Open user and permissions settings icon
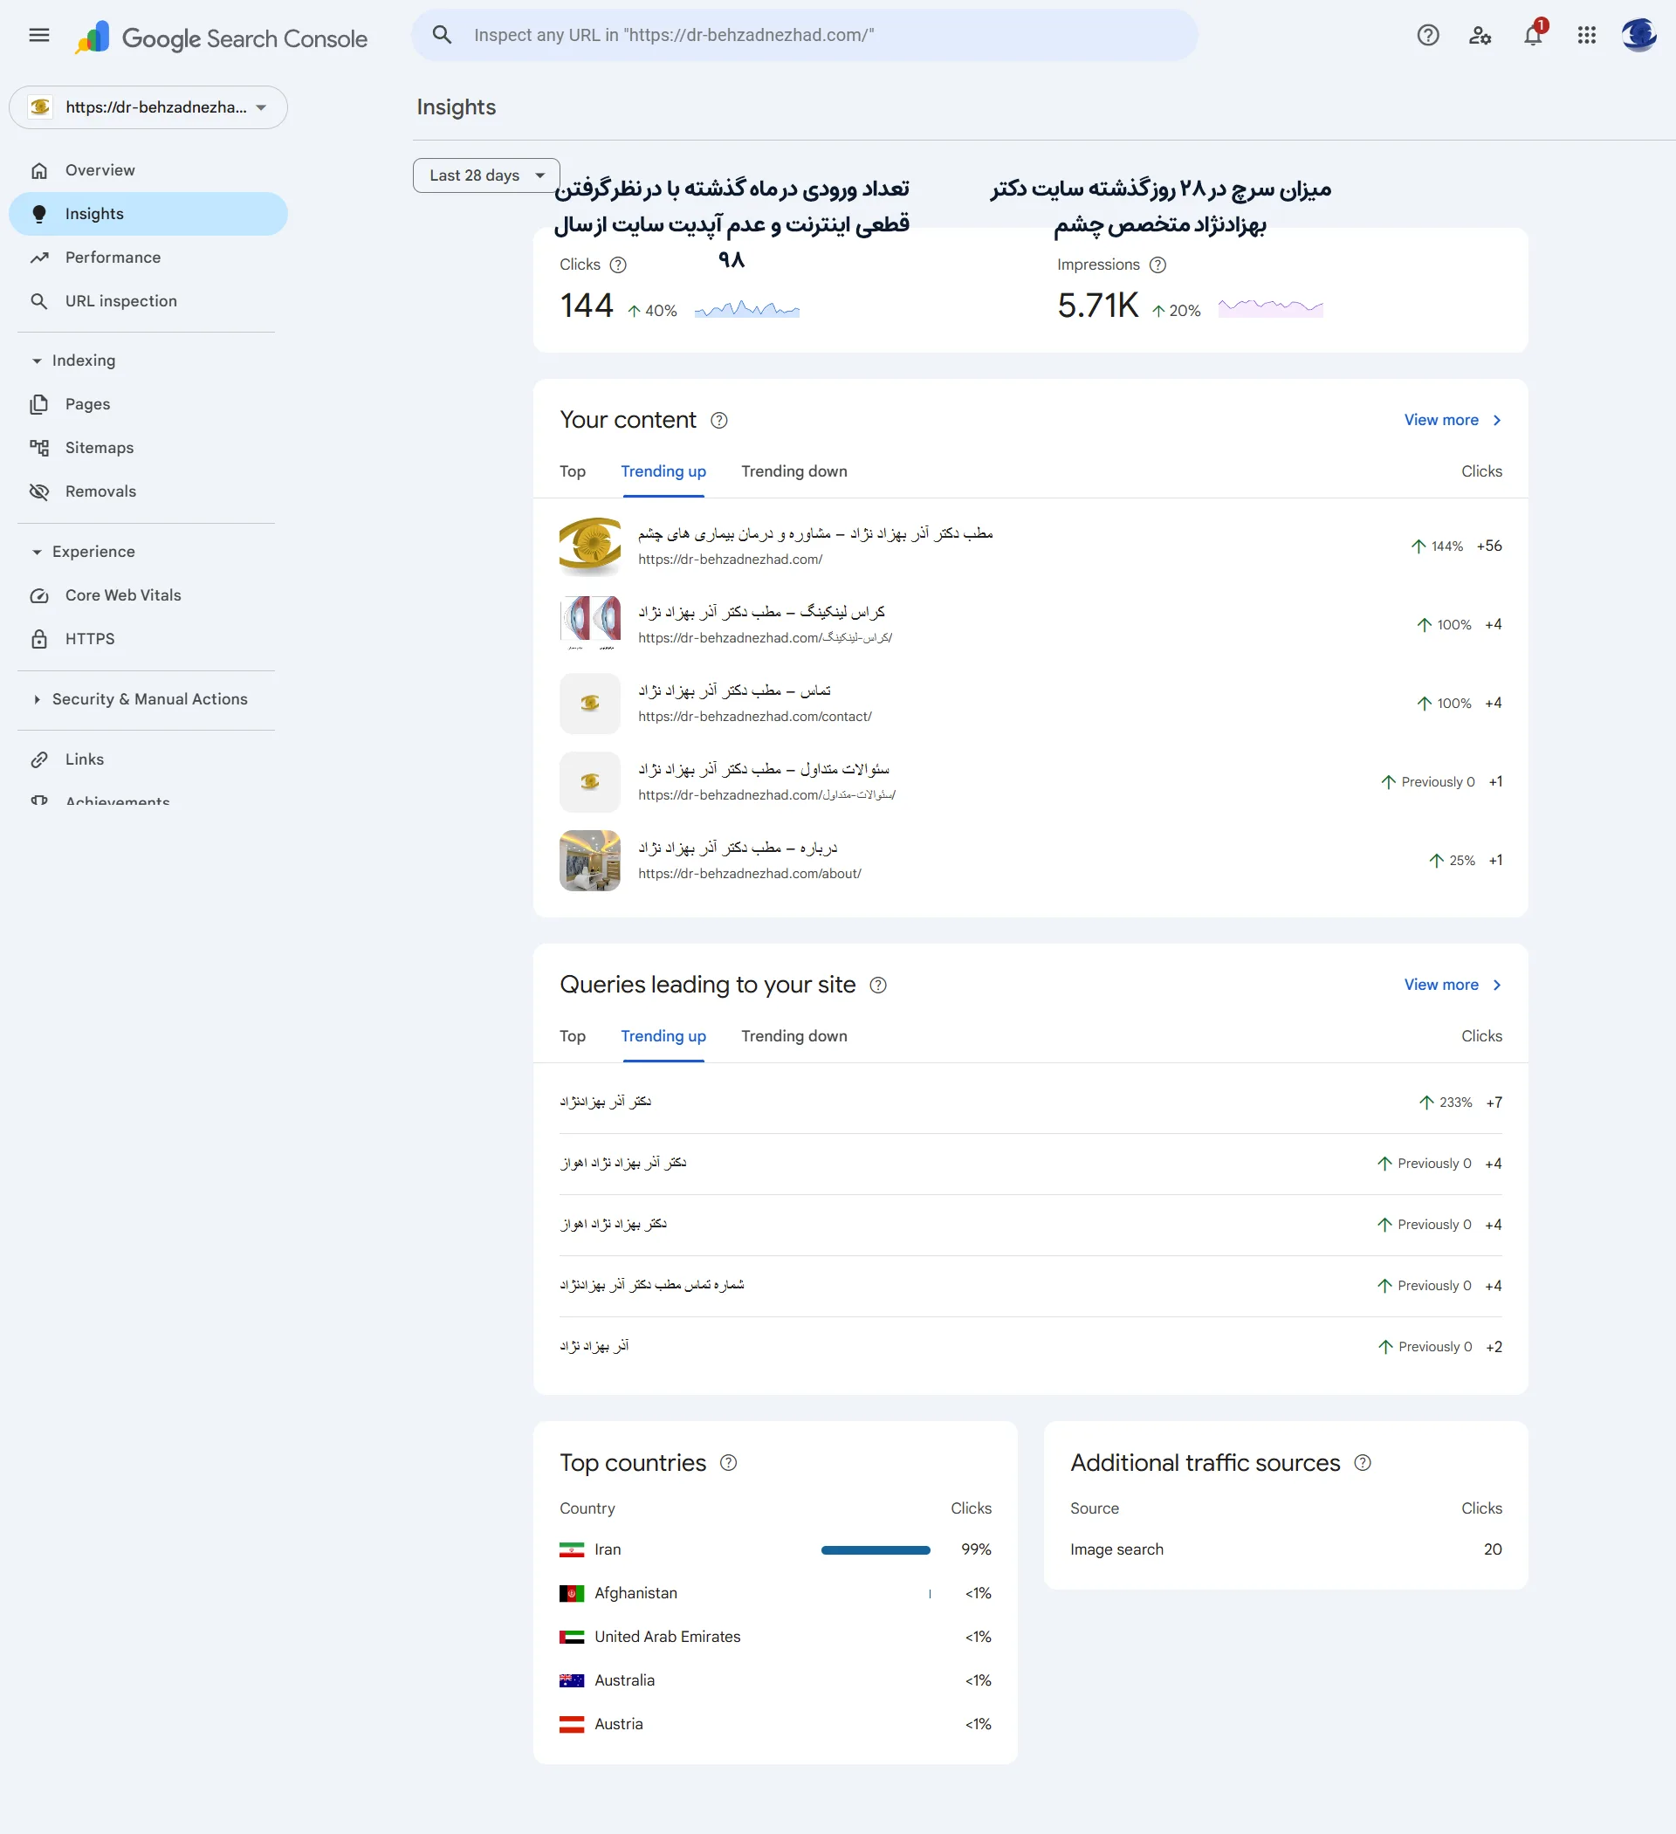The width and height of the screenshot is (1676, 1834). tap(1480, 36)
